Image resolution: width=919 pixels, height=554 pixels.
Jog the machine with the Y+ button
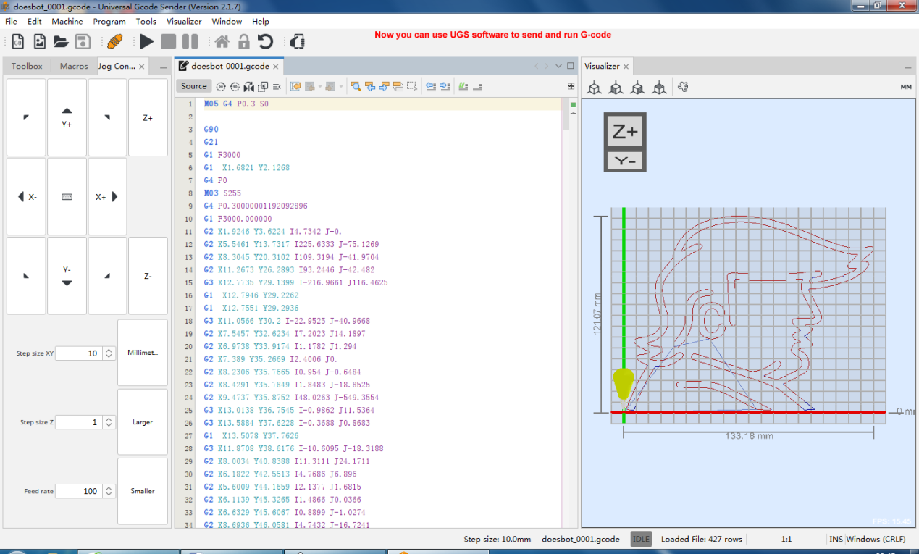pyautogui.click(x=67, y=117)
